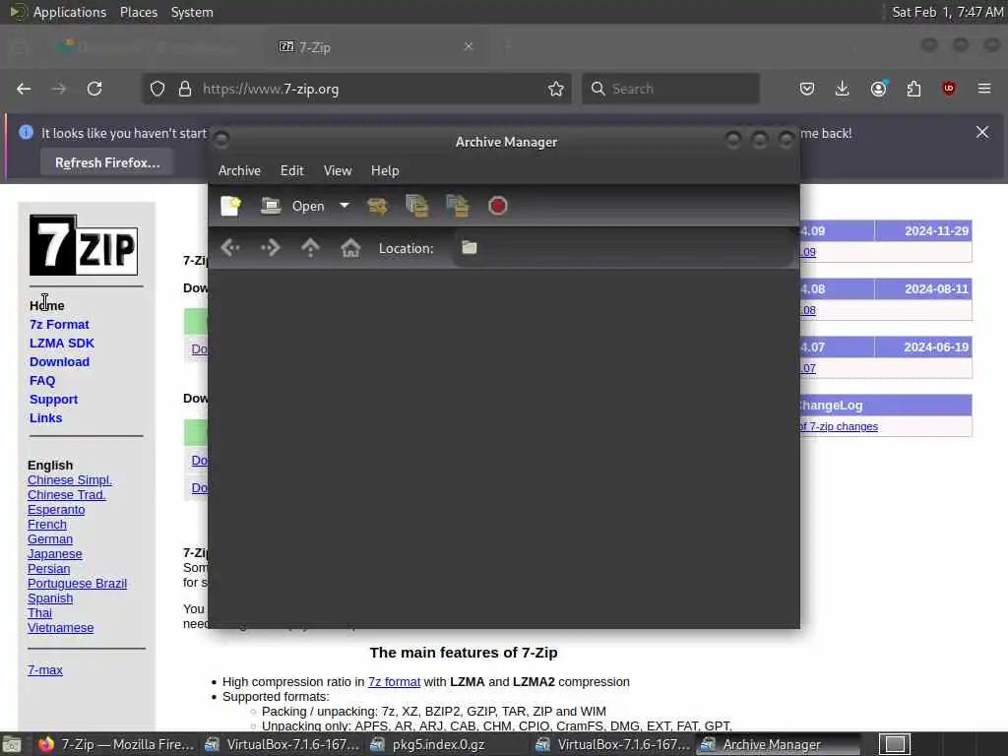
Task: Click the Archive Manager taskbar button
Action: (778, 744)
